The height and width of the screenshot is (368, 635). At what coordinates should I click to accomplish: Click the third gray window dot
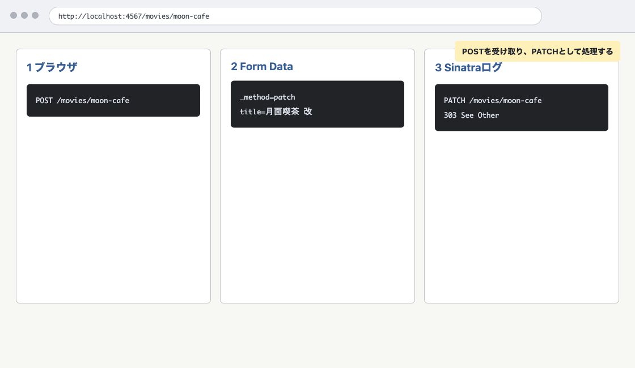pyautogui.click(x=35, y=15)
